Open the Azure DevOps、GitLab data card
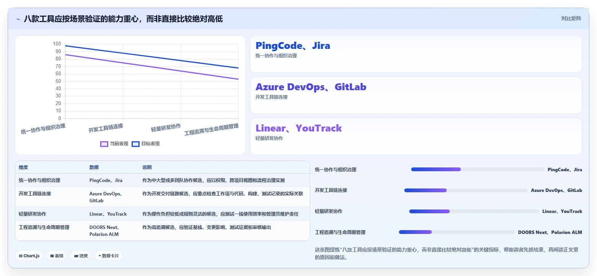The image size is (597, 276). click(416, 95)
